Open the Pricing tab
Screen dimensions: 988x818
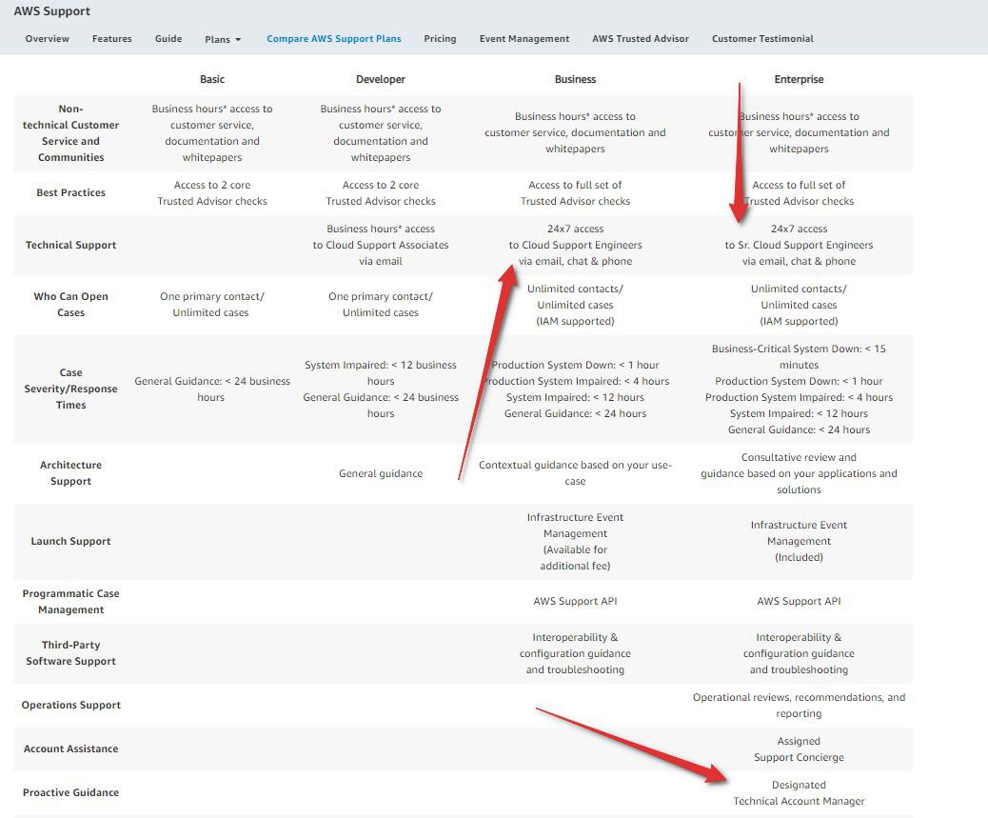coord(440,38)
